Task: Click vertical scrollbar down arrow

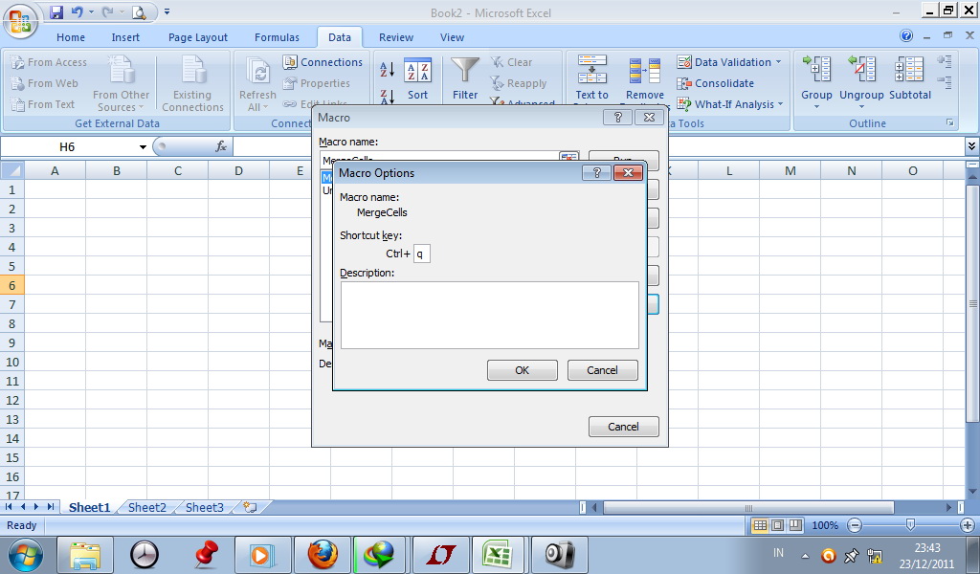Action: click(x=973, y=492)
